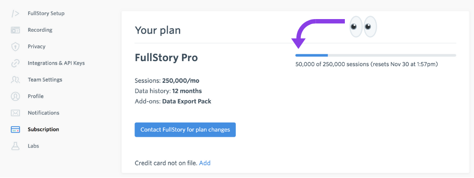Click the Profile avatar icon
This screenshot has height=178, width=474.
point(15,96)
